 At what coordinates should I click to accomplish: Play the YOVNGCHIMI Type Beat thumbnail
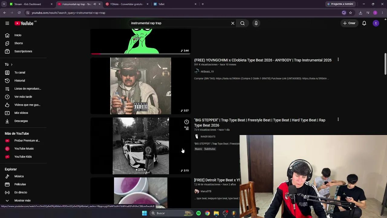[x=141, y=86]
